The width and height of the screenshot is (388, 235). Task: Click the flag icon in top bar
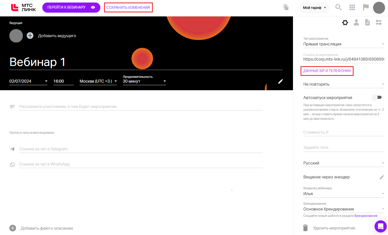[366, 7]
